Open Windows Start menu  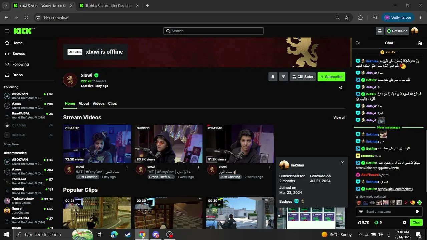(7, 235)
